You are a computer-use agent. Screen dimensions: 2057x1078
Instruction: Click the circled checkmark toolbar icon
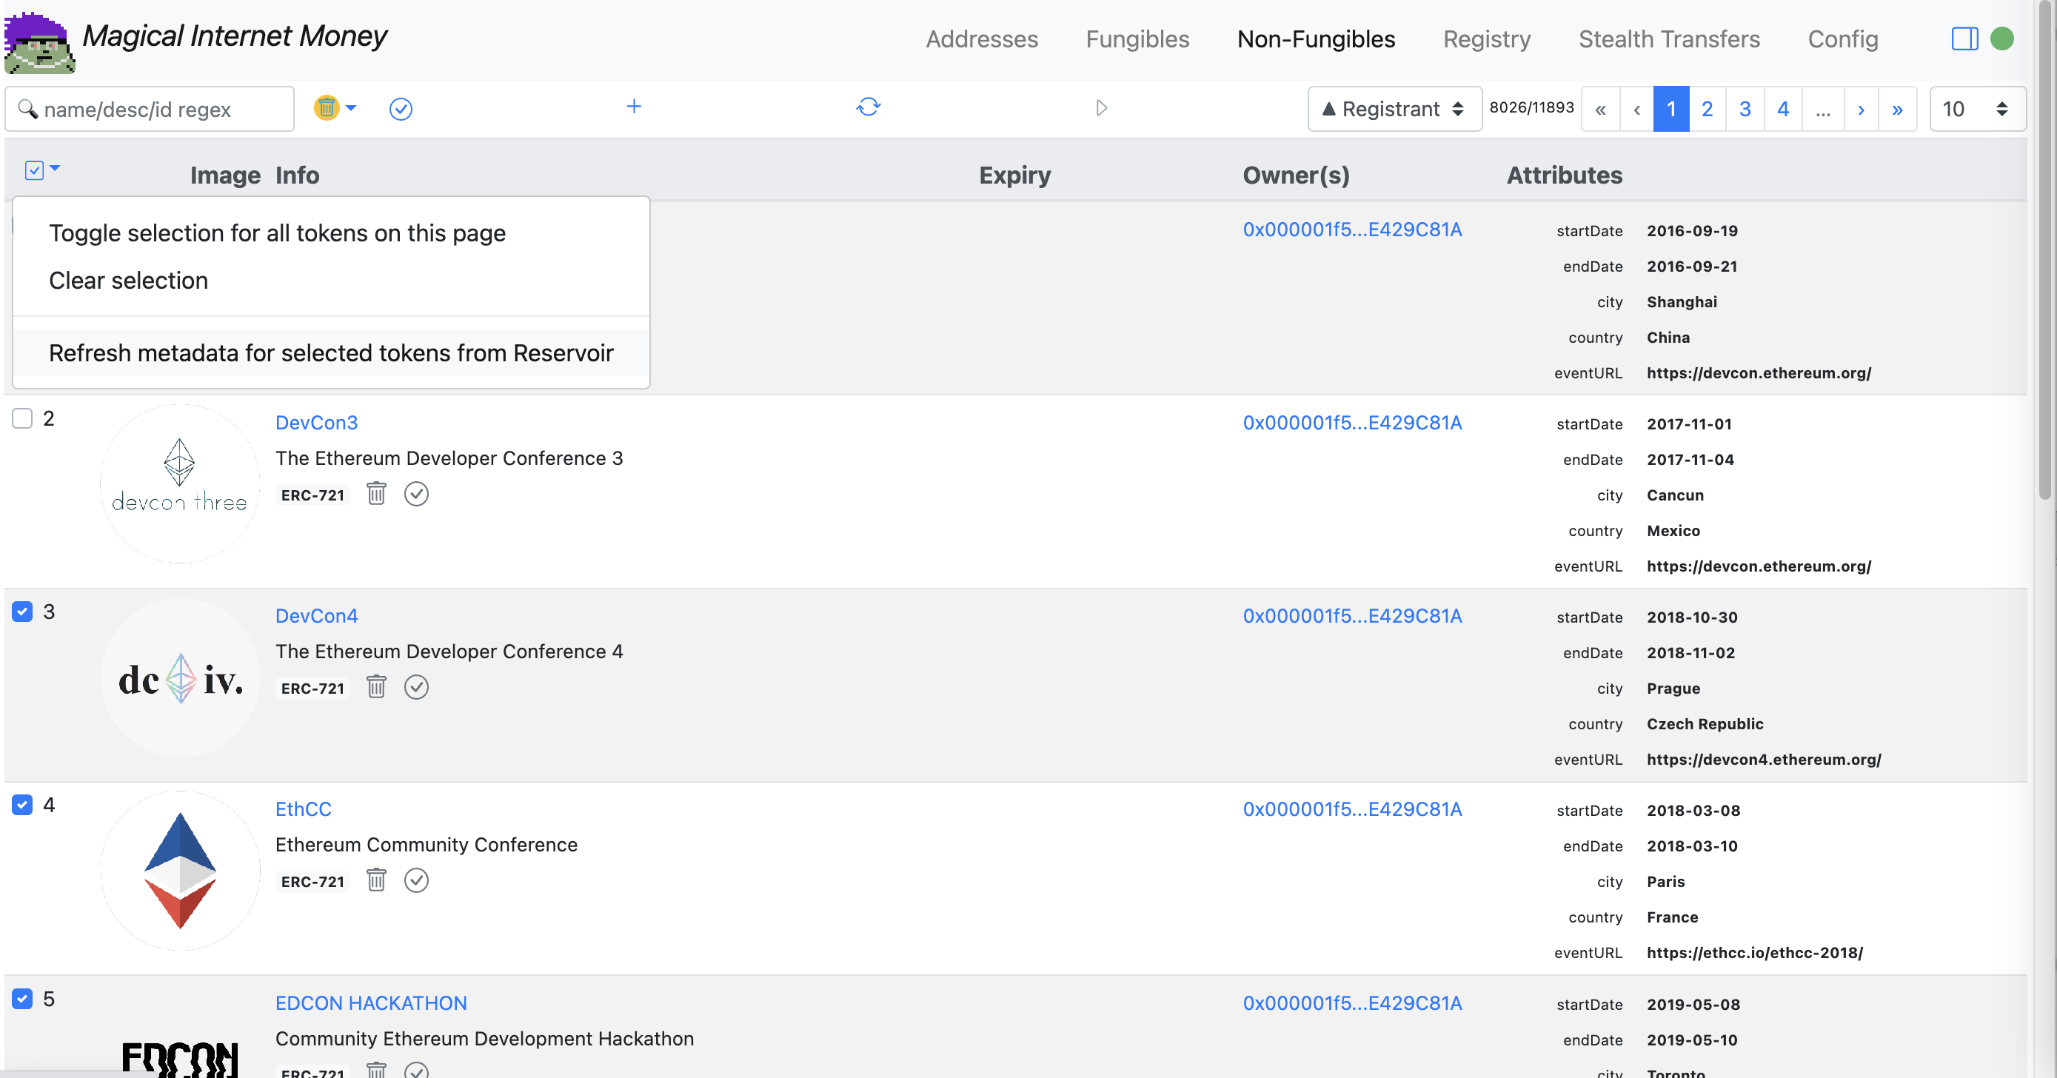[x=400, y=109]
